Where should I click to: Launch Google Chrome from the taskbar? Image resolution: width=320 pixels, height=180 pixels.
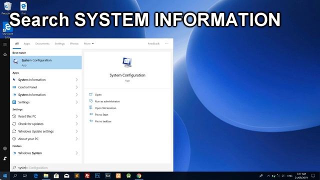[139, 175]
